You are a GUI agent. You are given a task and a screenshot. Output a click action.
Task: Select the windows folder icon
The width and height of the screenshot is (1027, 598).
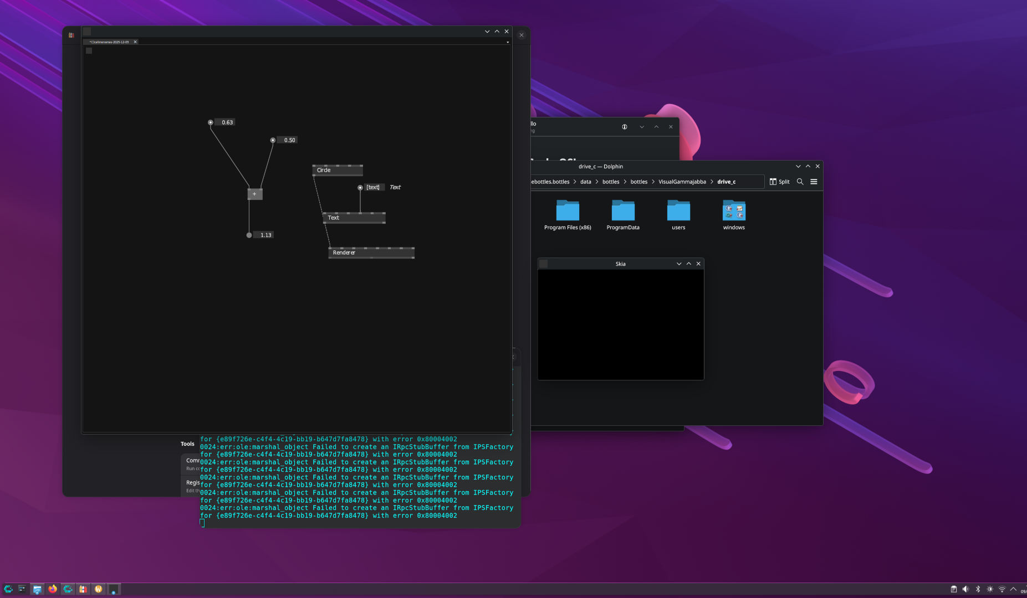[x=734, y=212]
